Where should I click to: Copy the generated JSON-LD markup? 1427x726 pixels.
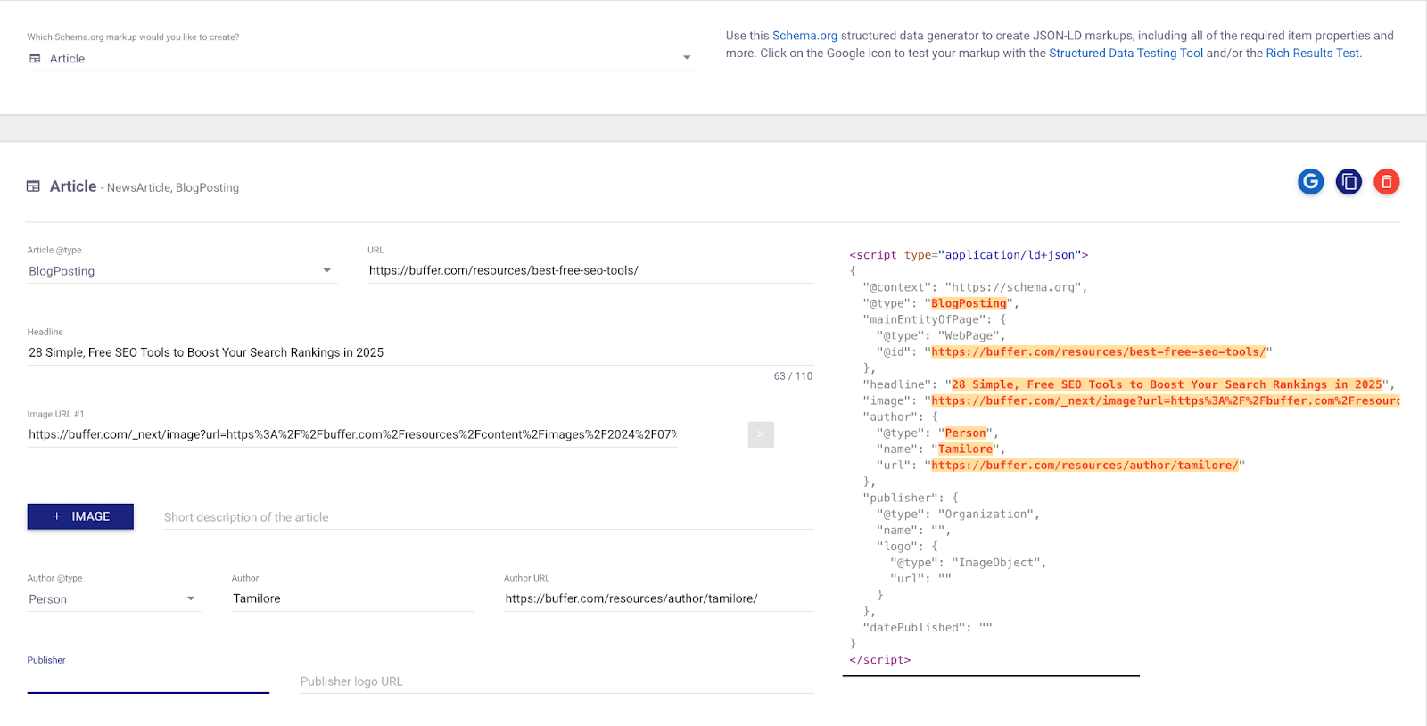point(1349,182)
